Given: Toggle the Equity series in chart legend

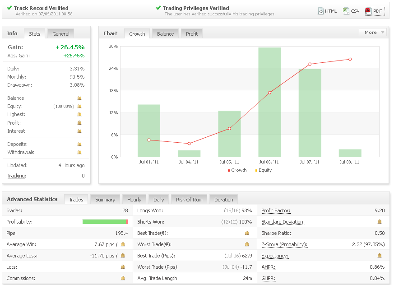Looking at the screenshot, I should pos(263,170).
